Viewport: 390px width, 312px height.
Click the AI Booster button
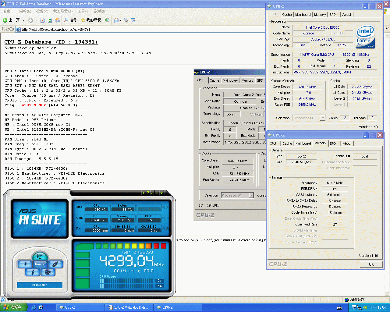(x=40, y=285)
